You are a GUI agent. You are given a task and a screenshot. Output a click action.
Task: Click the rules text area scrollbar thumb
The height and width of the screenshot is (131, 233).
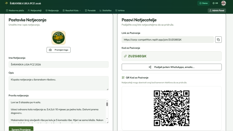pos(107,104)
